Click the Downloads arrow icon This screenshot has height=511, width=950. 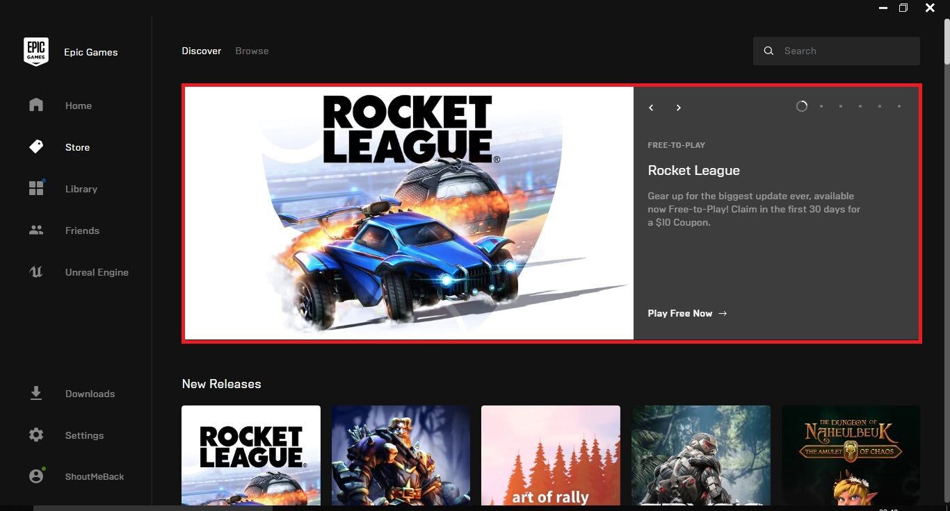click(36, 394)
